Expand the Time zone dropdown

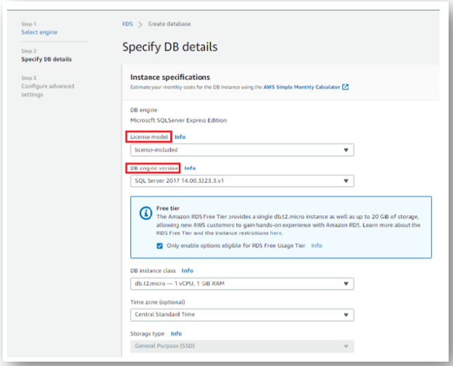[x=242, y=314]
